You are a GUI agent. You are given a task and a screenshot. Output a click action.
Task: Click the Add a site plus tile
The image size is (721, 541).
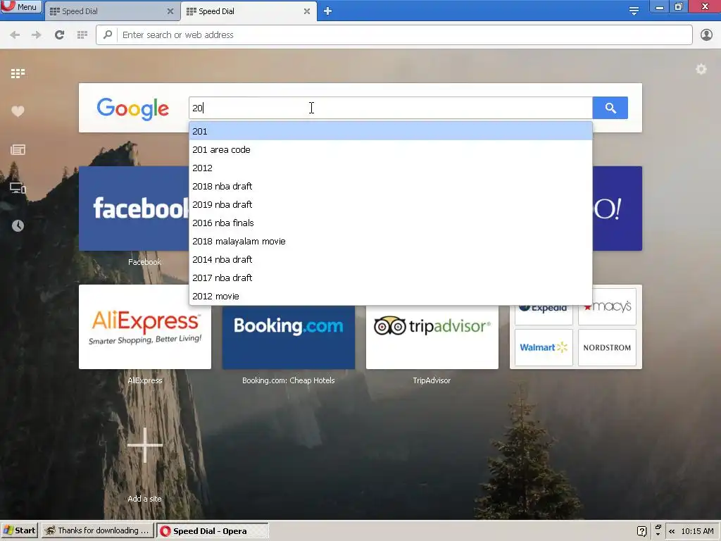145,445
